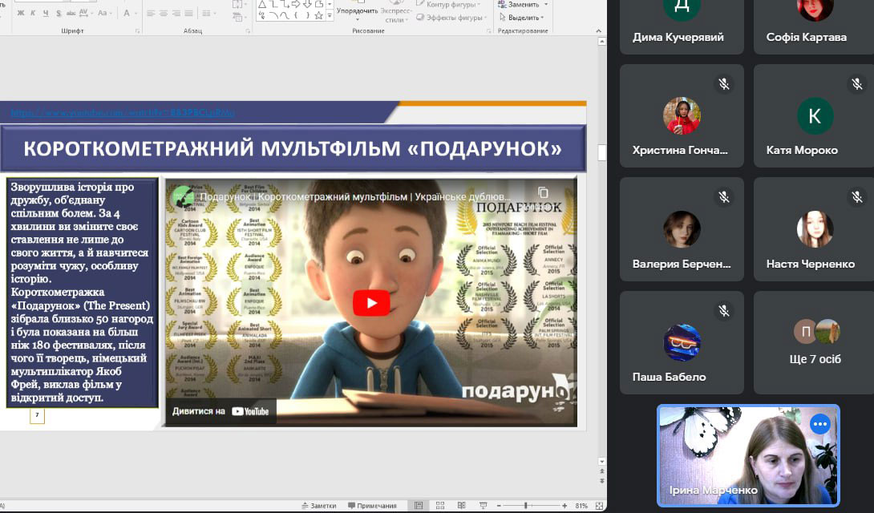The width and height of the screenshot is (874, 513).
Task: Toggle underline (Ч) formatting
Action: (46, 13)
